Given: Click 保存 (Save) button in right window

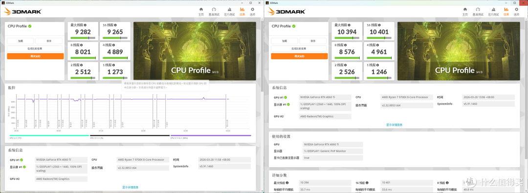Looking at the screenshot, I should pos(313,41).
